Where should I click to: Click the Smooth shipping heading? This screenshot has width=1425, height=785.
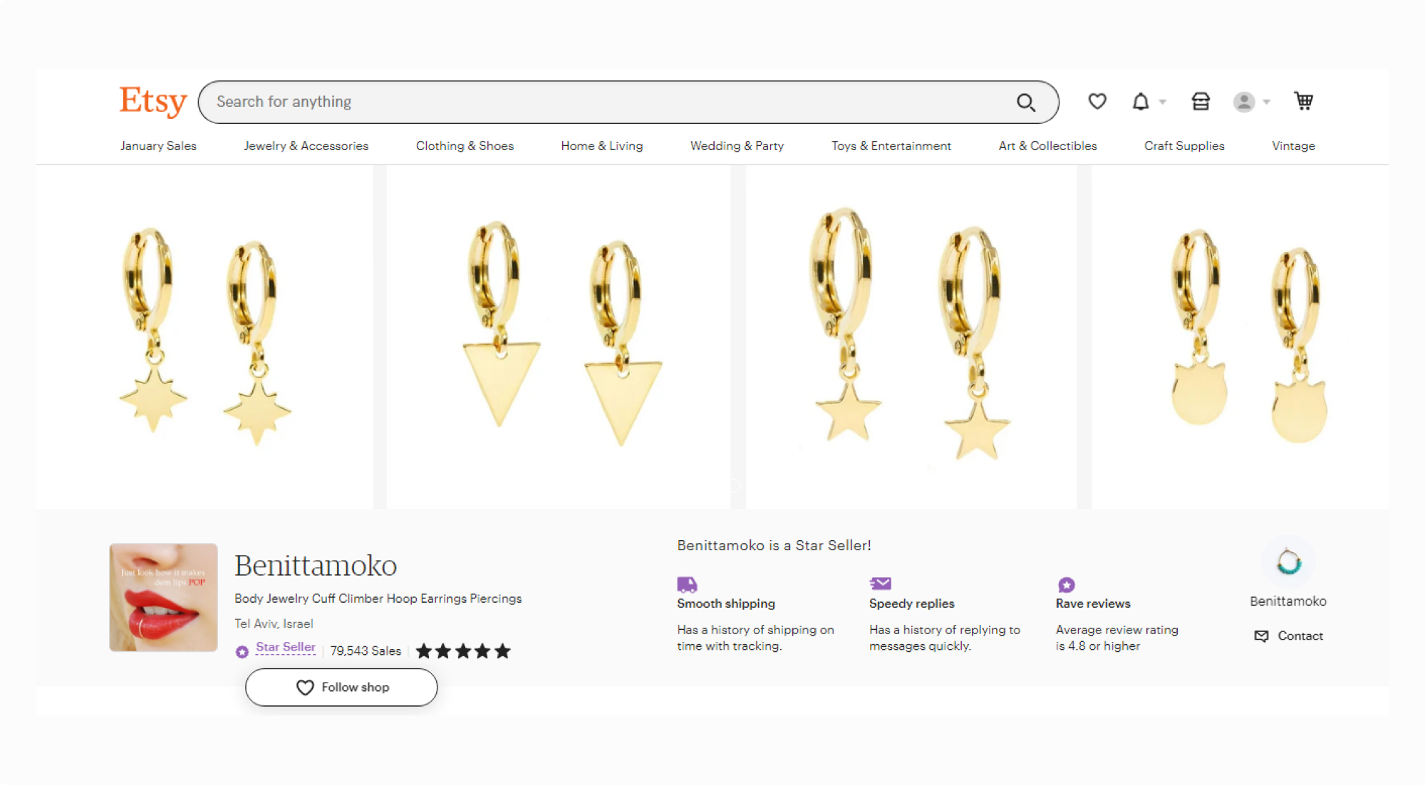[726, 604]
